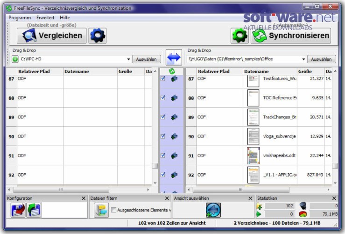Uncheck the row 90 sync checkbox
The height and width of the screenshot is (234, 345).
(163, 136)
